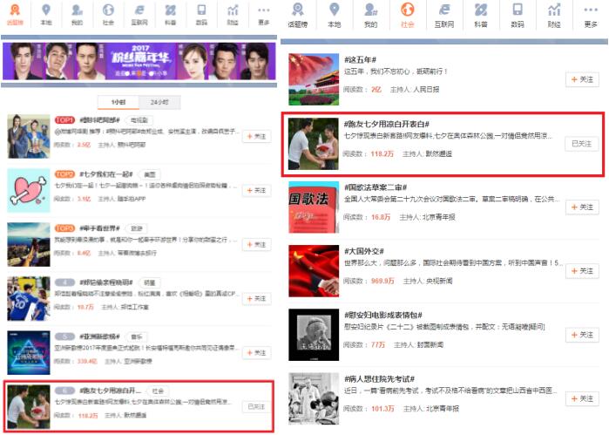The height and width of the screenshot is (435, 609).
Task: Select 互联网 icon in the left navigation
Action: click(139, 14)
